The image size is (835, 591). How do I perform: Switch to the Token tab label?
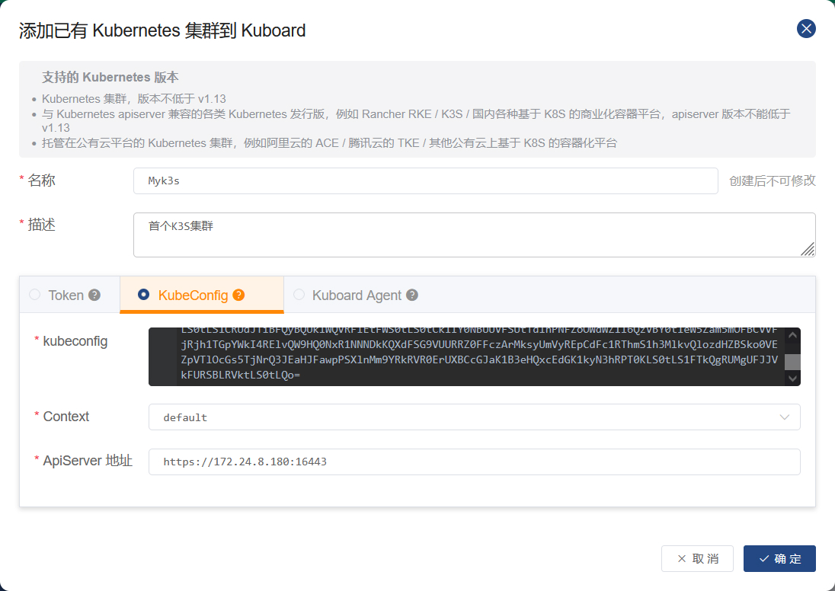point(66,295)
